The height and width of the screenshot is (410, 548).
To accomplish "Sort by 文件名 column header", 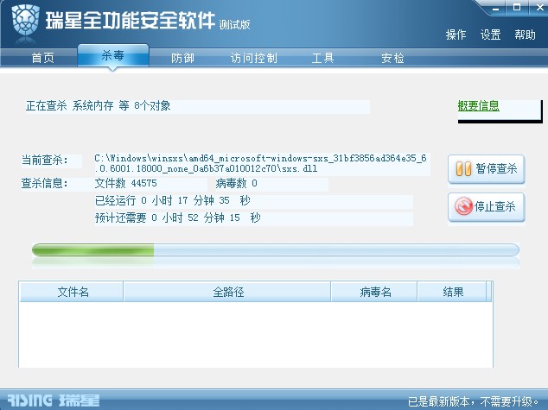I will pos(72,292).
